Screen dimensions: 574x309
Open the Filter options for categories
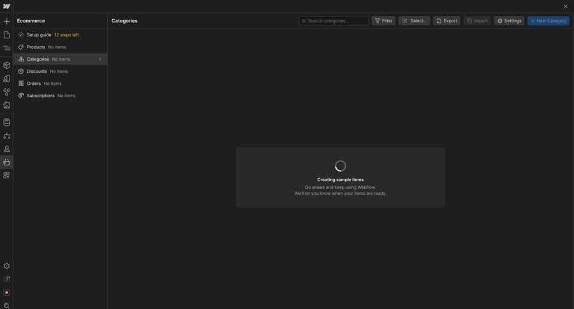[383, 20]
